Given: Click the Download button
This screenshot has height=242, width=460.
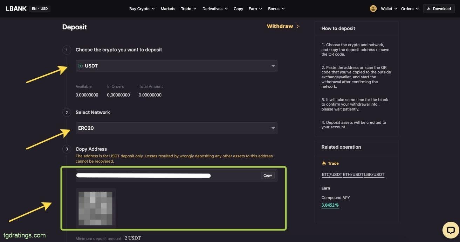Looking at the screenshot, I should pos(439,9).
